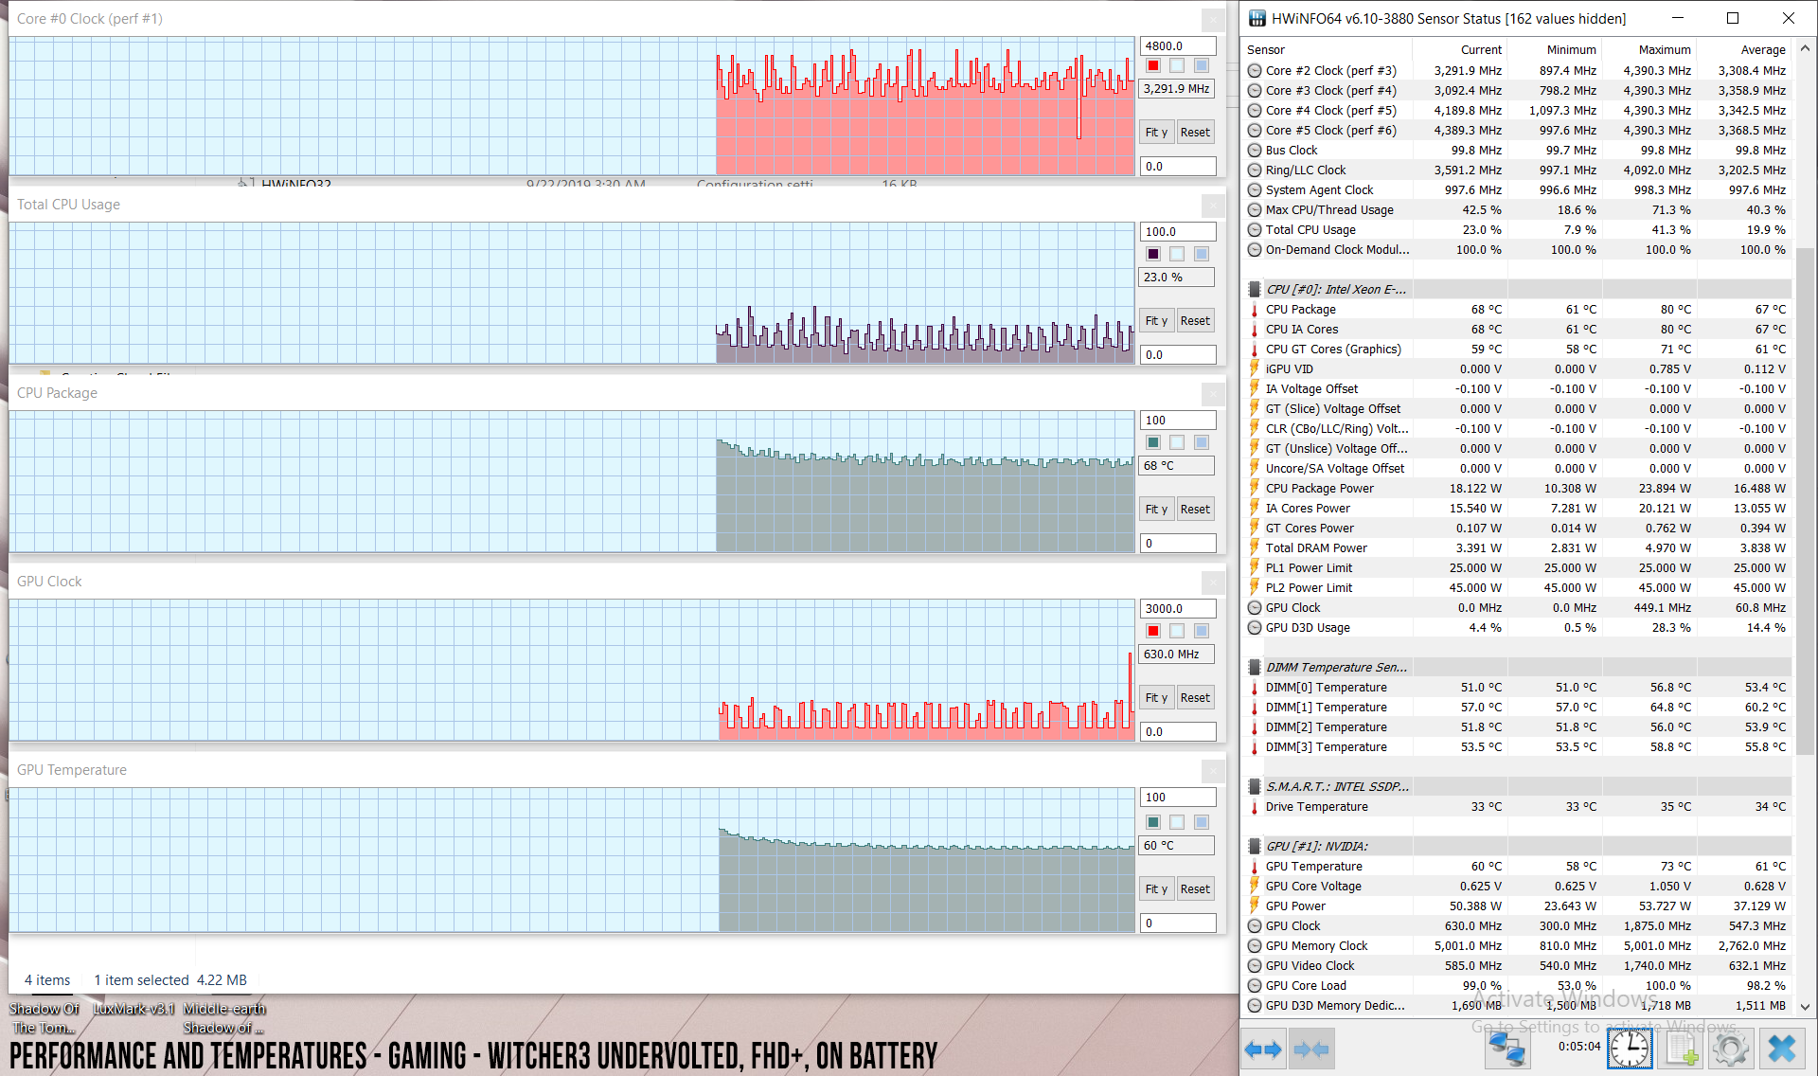This screenshot has height=1076, width=1818.
Task: Edit the 4800.0 maximum field of Core #0 Clock
Action: (x=1178, y=45)
